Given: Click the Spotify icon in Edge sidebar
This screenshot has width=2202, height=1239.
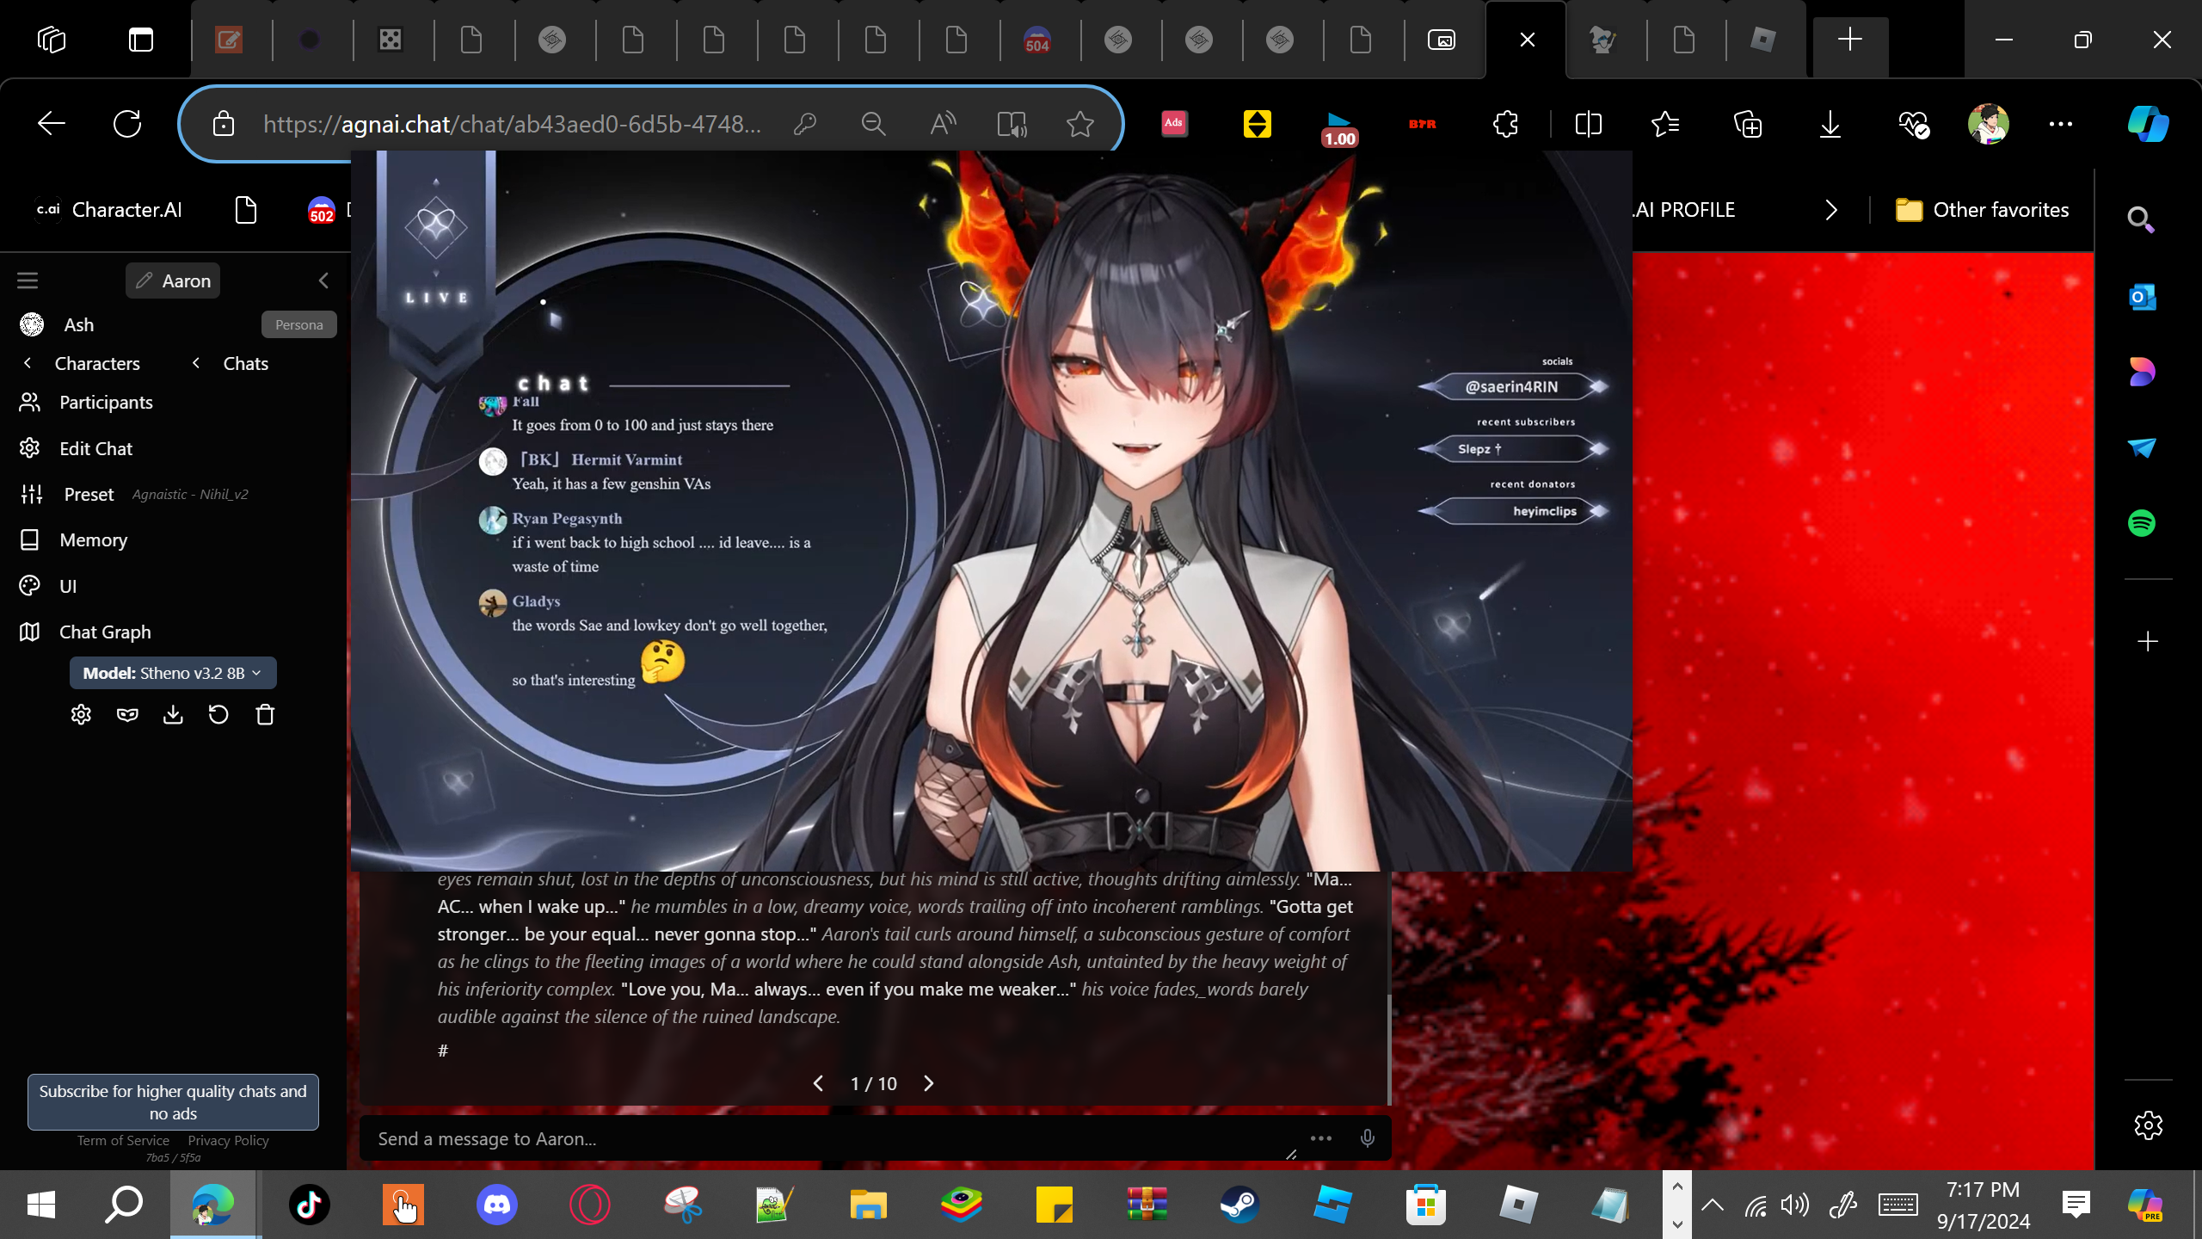Looking at the screenshot, I should point(2142,523).
